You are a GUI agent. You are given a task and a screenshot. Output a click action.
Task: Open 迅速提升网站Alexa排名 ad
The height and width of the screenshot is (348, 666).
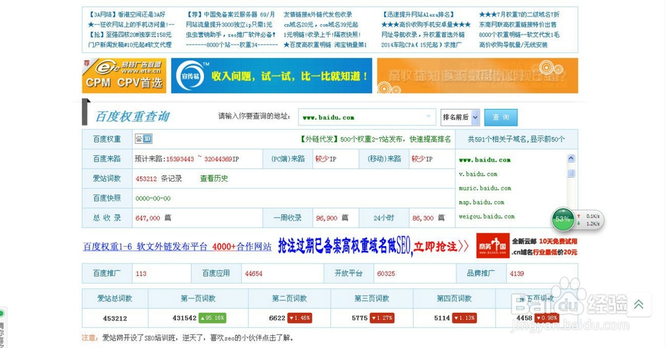418,15
